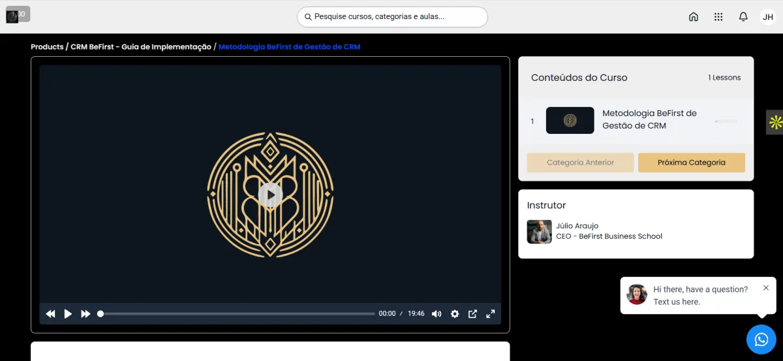
Task: Click instructor name Júlio Araujo
Action: tap(577, 226)
